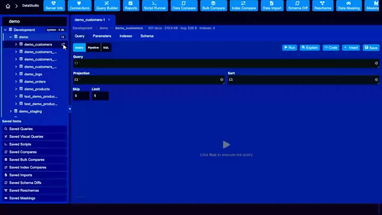Select the demo_customers-1 tab

[x=90, y=20]
